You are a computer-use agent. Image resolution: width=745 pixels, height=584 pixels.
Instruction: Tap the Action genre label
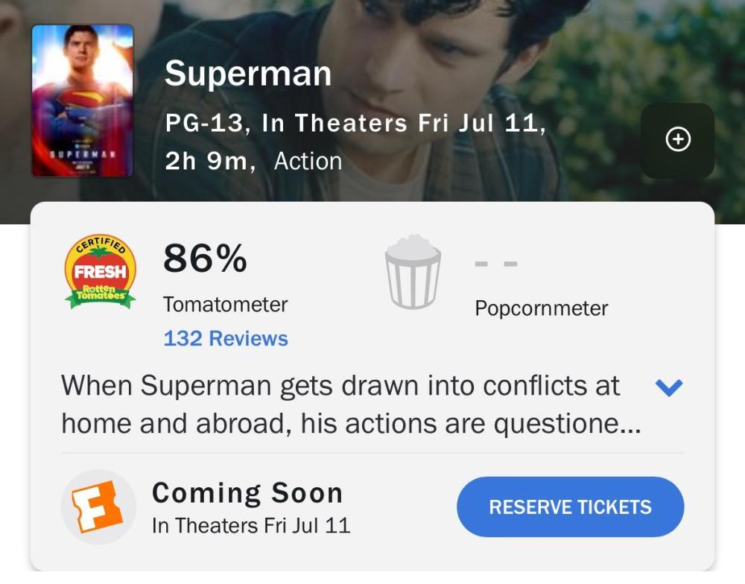point(308,161)
